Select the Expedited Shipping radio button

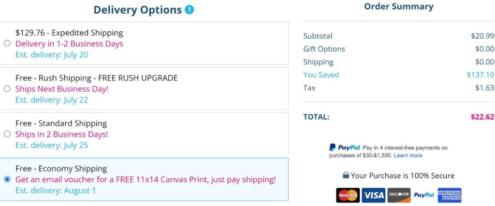pyautogui.click(x=7, y=43)
